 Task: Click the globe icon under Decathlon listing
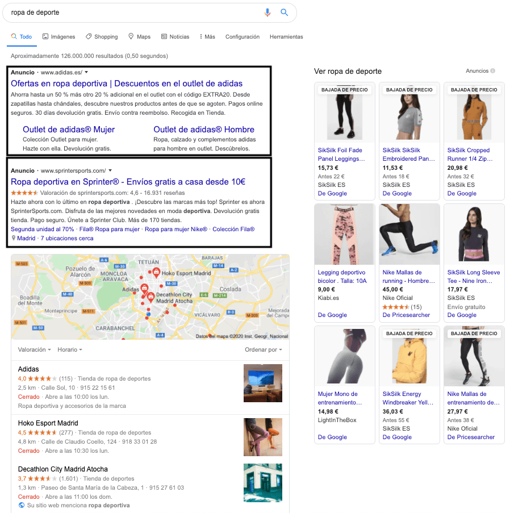coord(22,505)
